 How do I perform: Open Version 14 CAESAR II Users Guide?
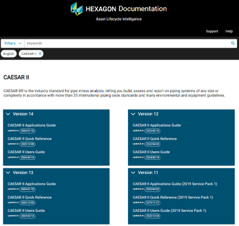pyautogui.click(x=26, y=152)
